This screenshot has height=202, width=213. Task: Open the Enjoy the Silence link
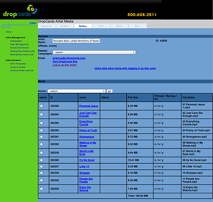[85, 189]
